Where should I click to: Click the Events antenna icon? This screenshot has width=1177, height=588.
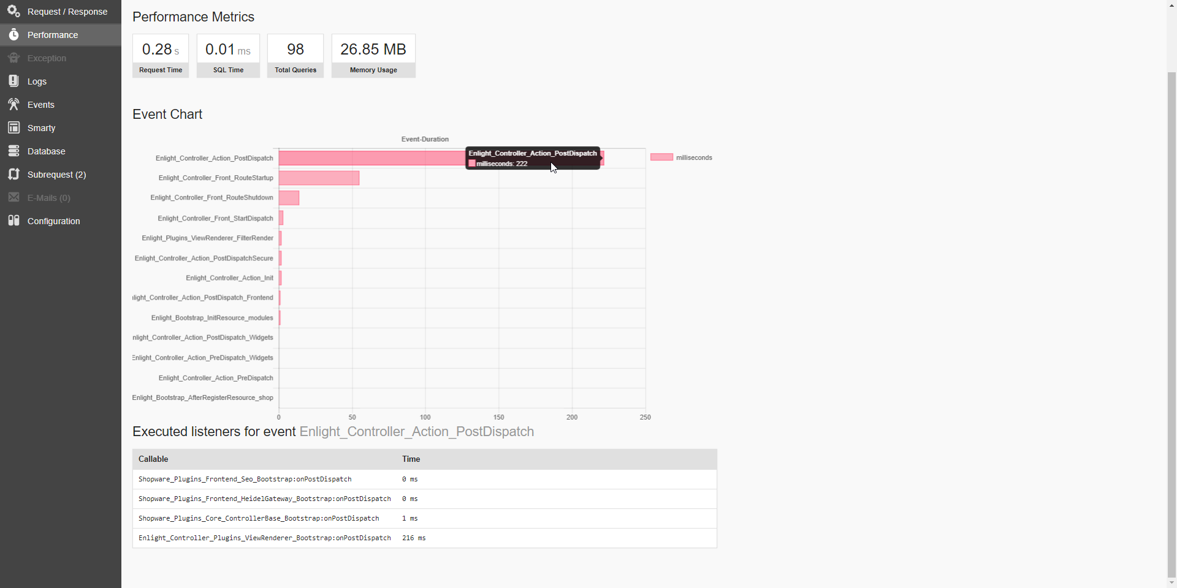[x=13, y=104]
